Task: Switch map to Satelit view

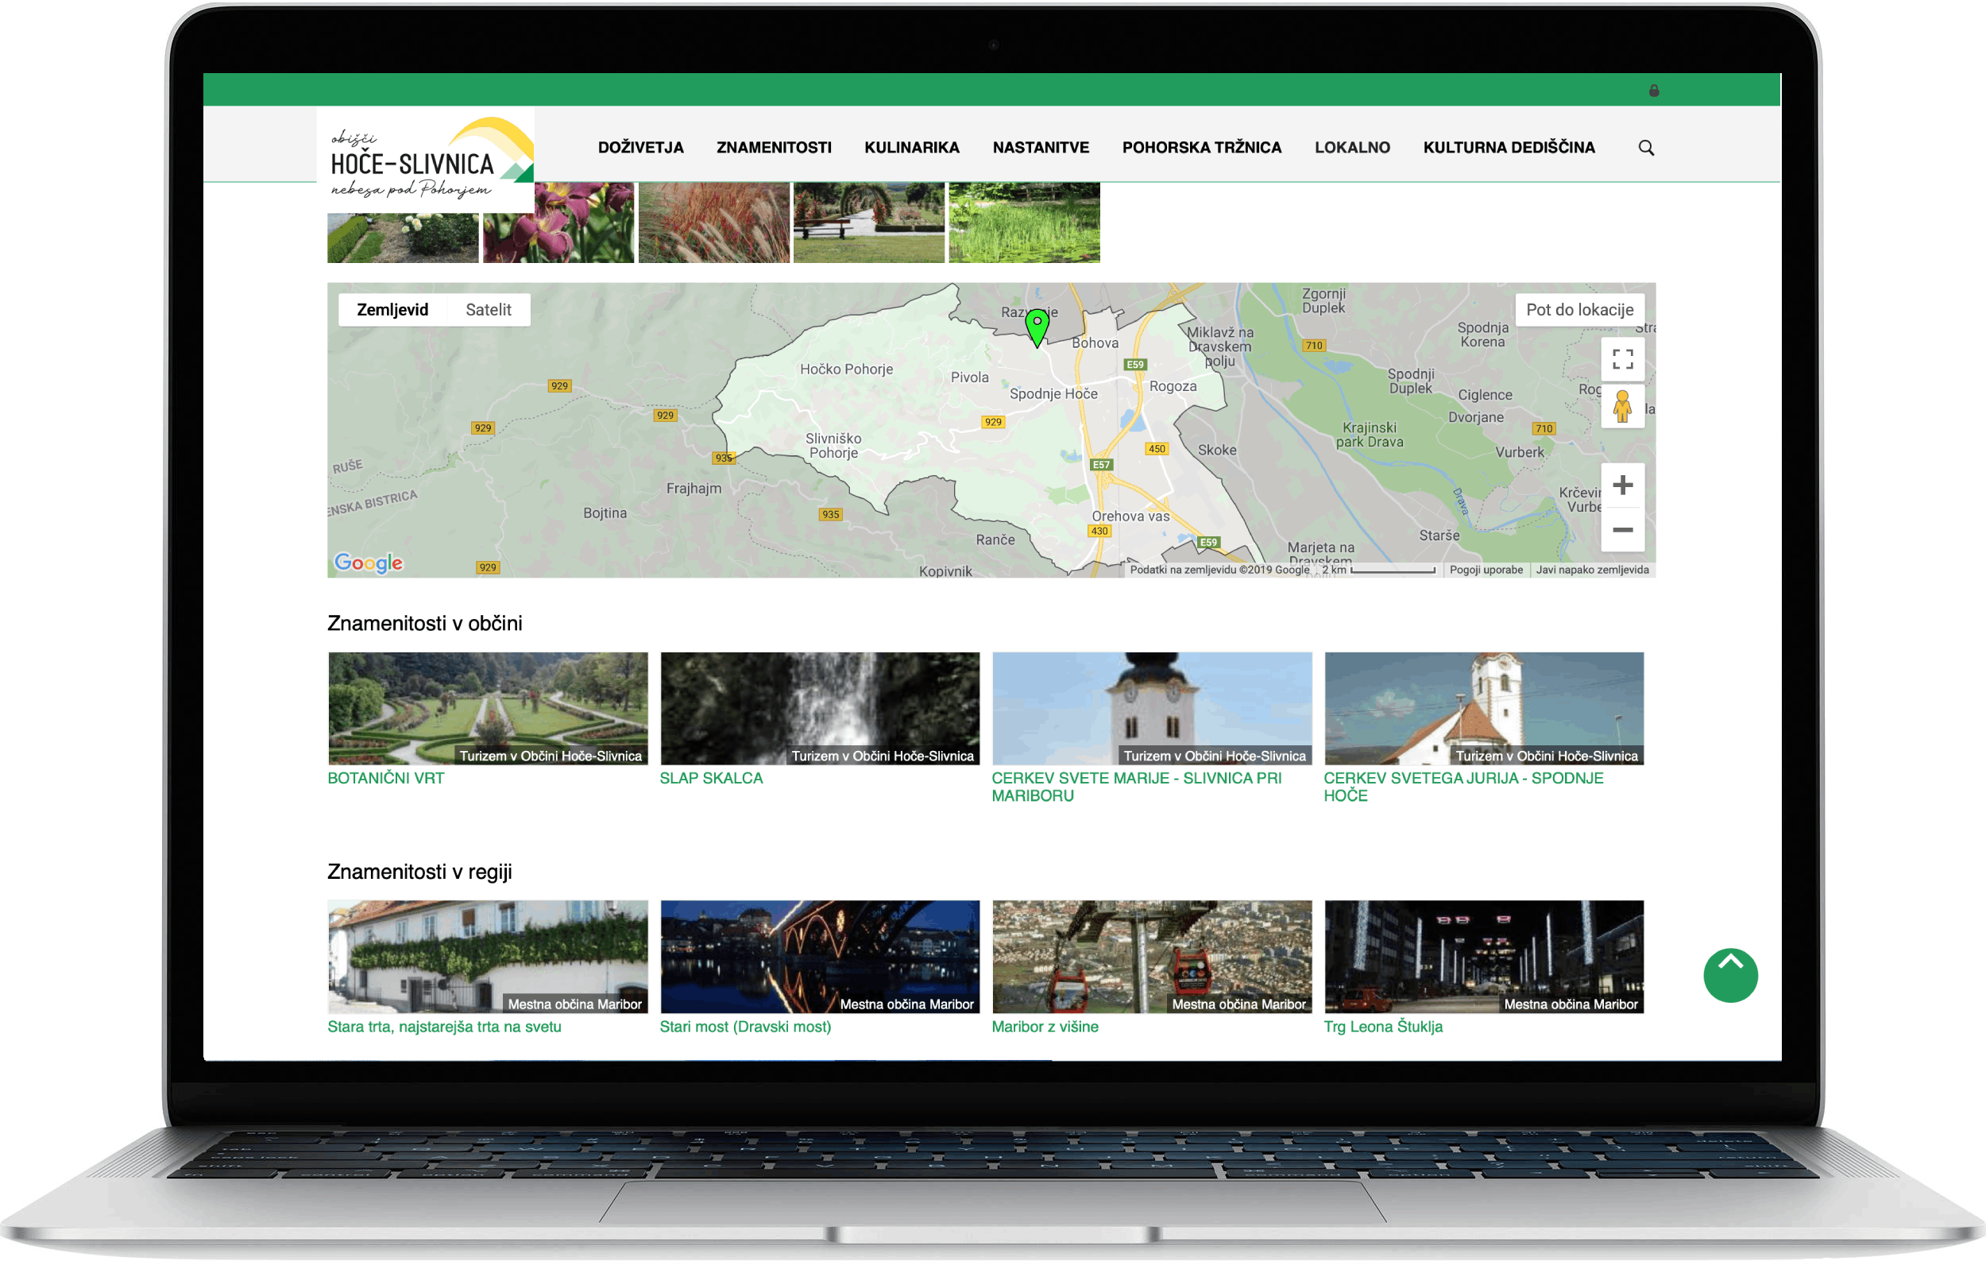Action: 489,309
